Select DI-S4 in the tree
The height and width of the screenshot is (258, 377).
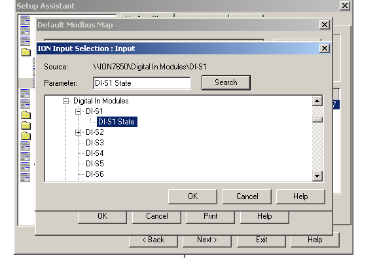pos(95,153)
